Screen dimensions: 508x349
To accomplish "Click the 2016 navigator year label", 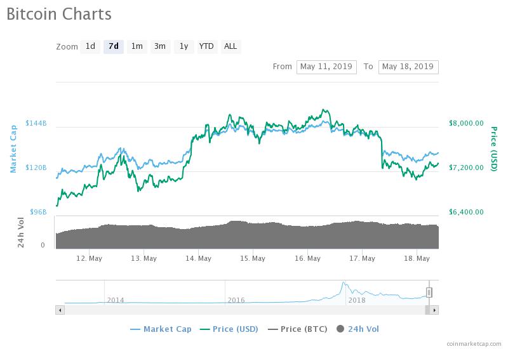I will click(x=236, y=300).
